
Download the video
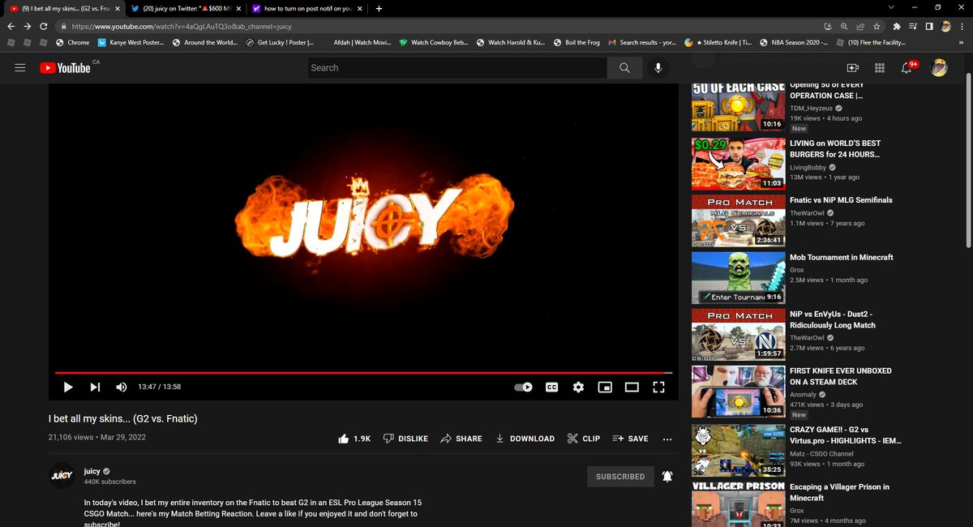525,439
